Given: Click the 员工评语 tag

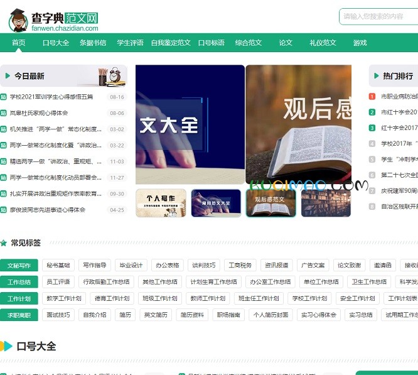Looking at the screenshot, I should 58,281.
